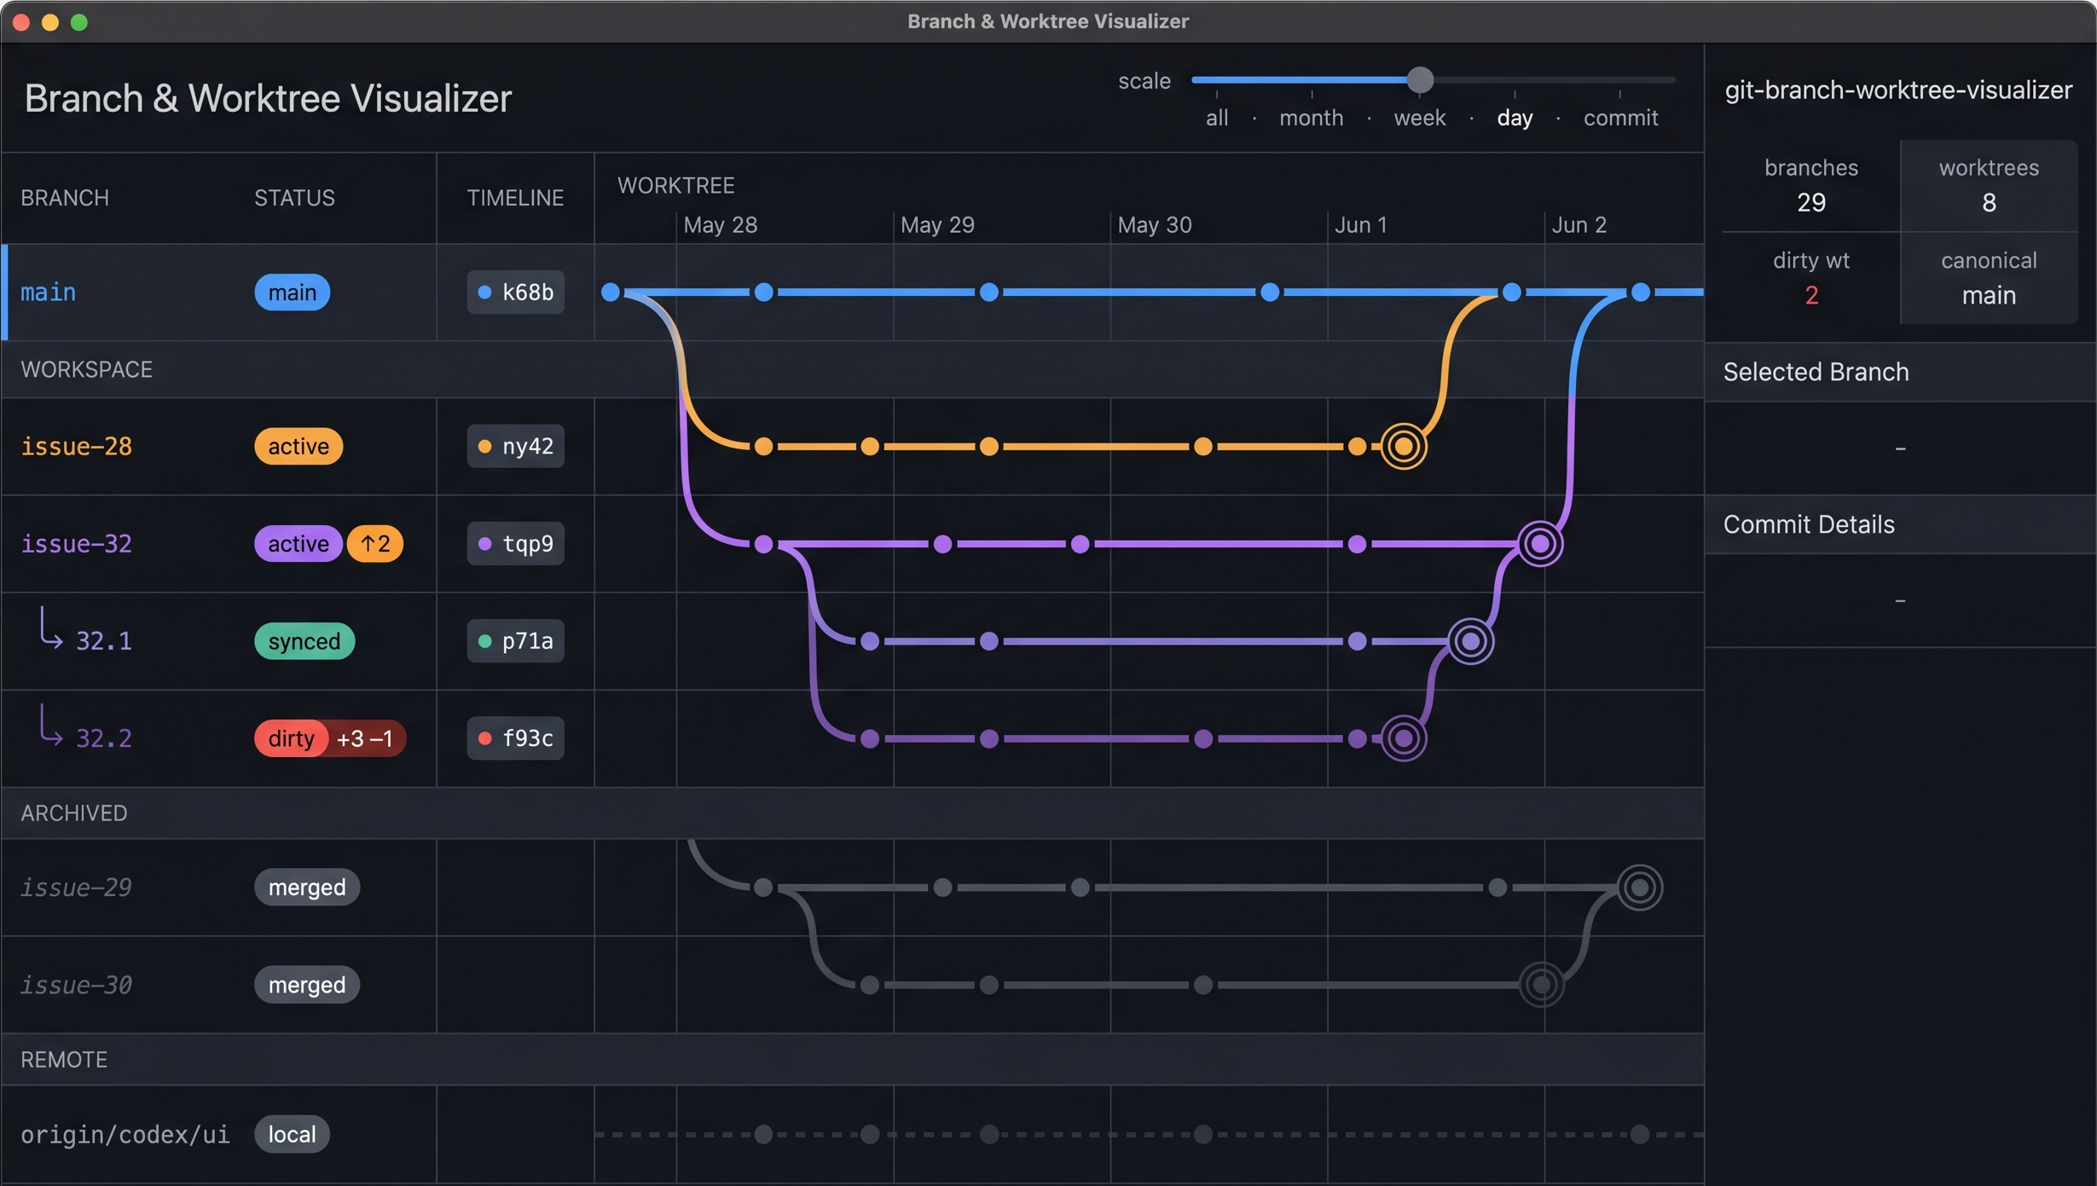Click the May 28 date column header
Viewport: 2097px width, 1186px height.
(x=721, y=225)
